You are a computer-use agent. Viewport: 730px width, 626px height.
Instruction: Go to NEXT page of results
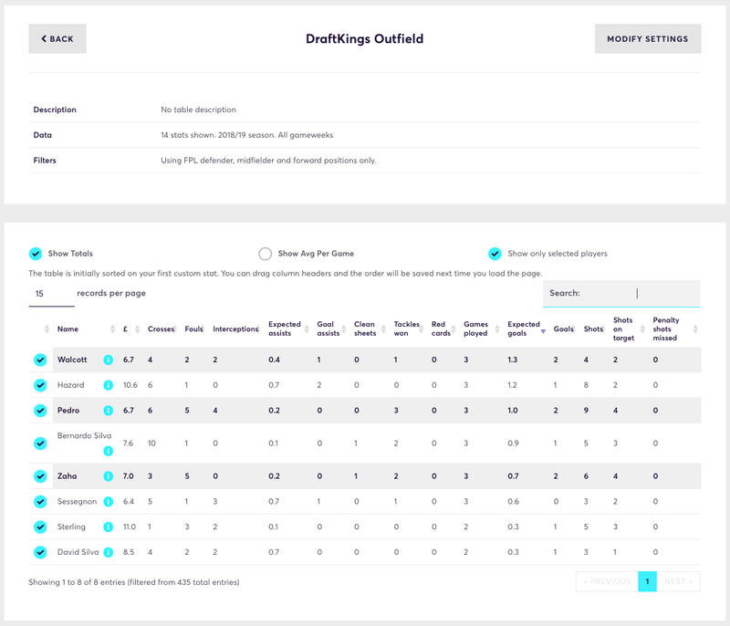coord(678,582)
